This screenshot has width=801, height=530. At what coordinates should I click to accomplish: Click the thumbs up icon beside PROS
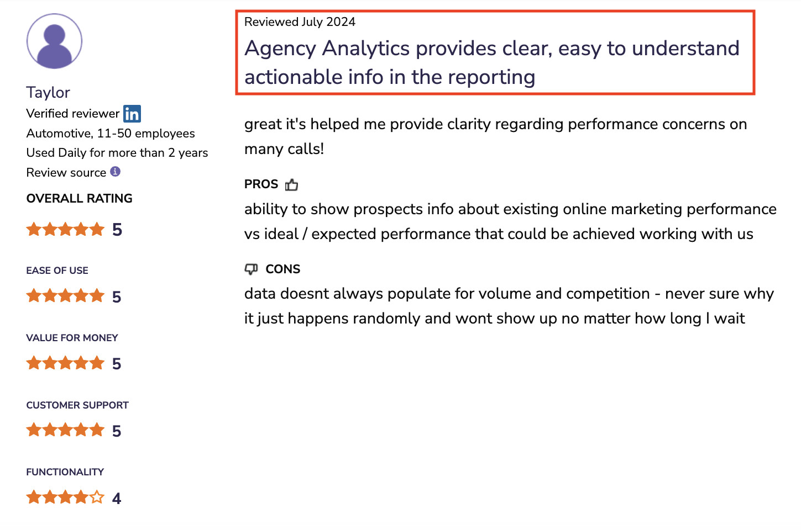pos(292,184)
